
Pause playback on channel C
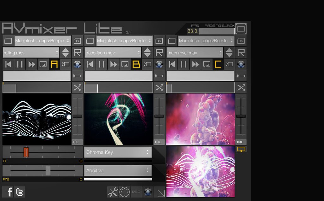184,64
